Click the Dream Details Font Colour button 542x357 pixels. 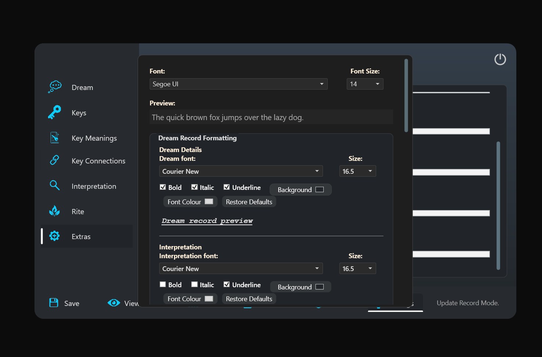click(190, 202)
